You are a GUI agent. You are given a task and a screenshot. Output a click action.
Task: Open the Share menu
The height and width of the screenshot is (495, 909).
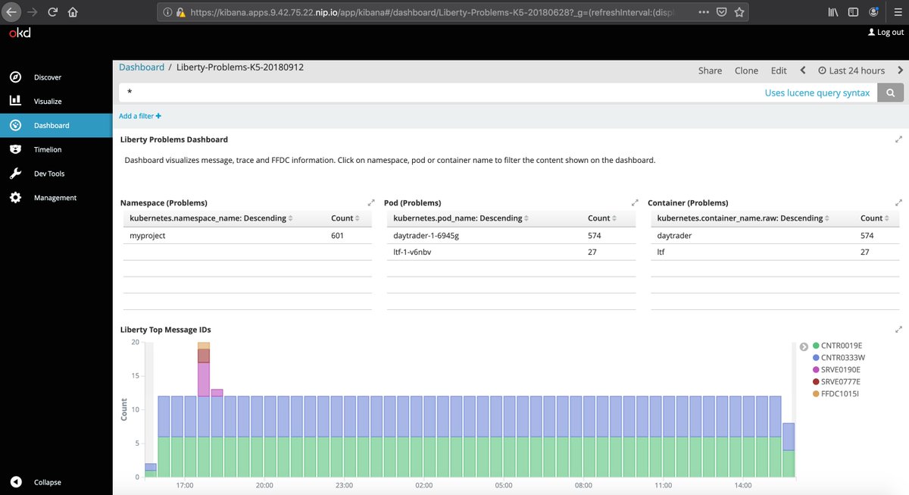[x=710, y=70]
